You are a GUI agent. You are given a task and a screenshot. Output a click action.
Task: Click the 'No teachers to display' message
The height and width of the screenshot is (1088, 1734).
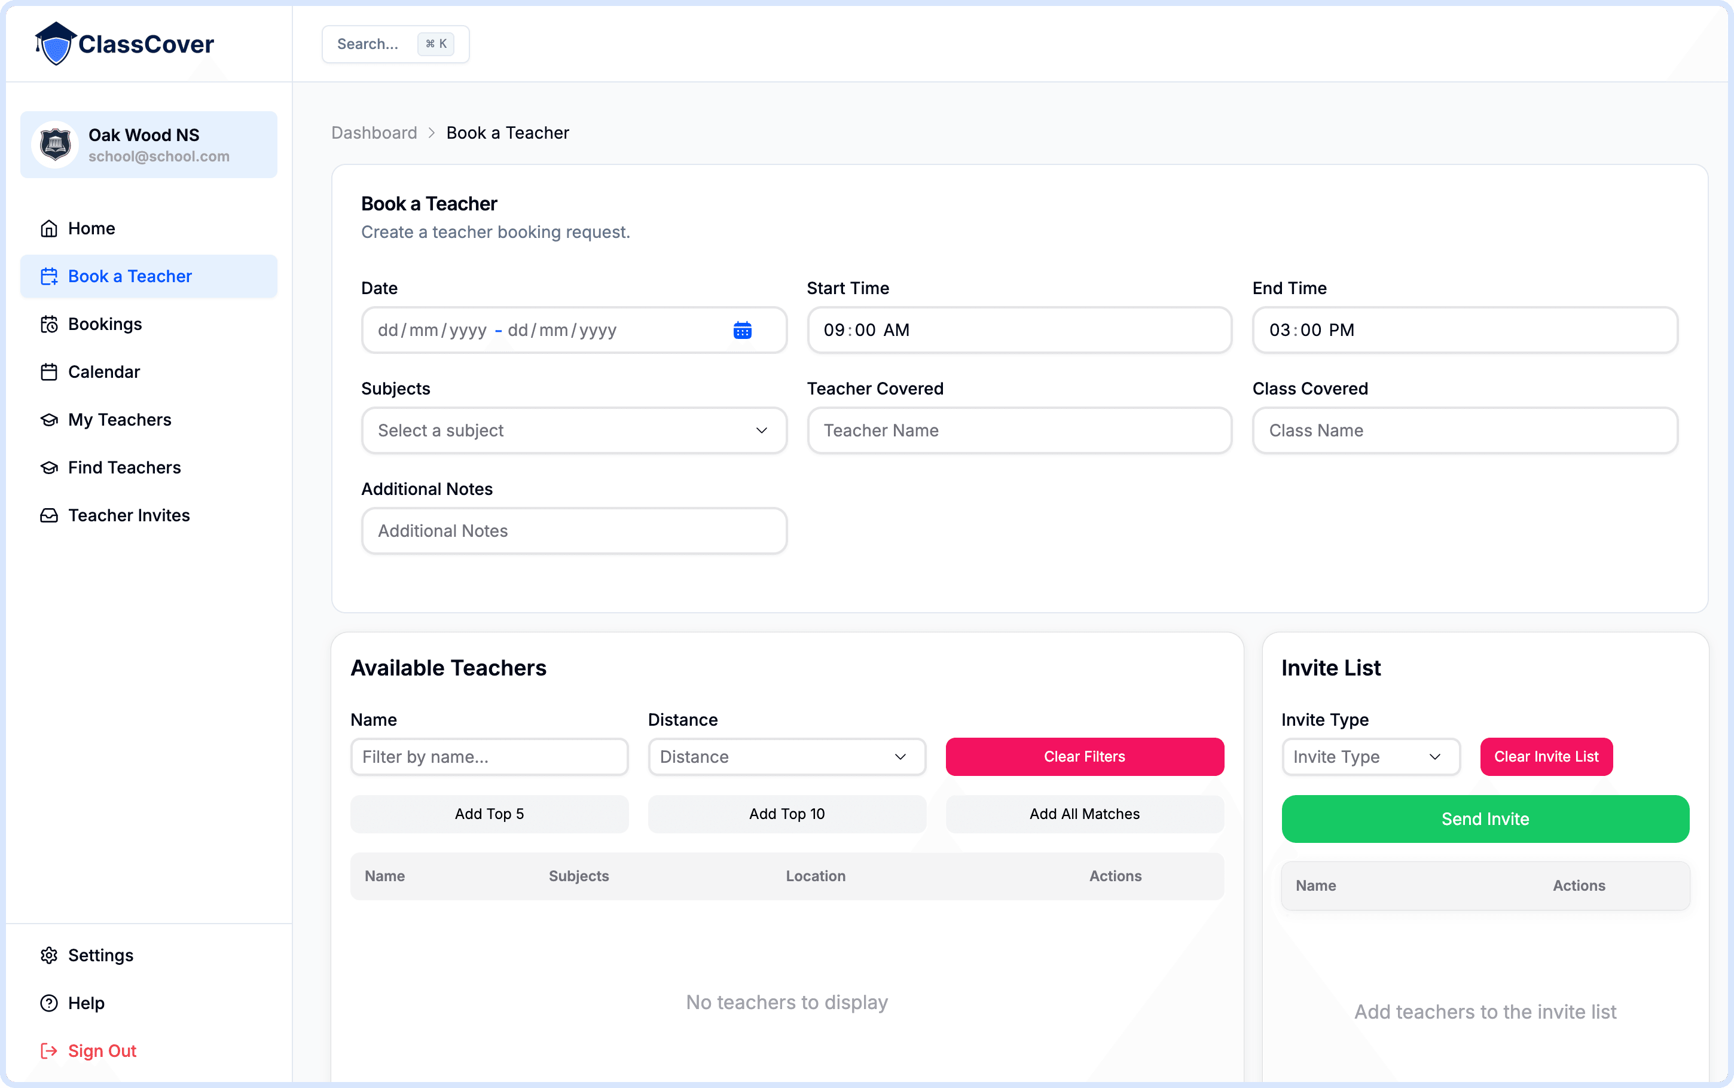(787, 1003)
